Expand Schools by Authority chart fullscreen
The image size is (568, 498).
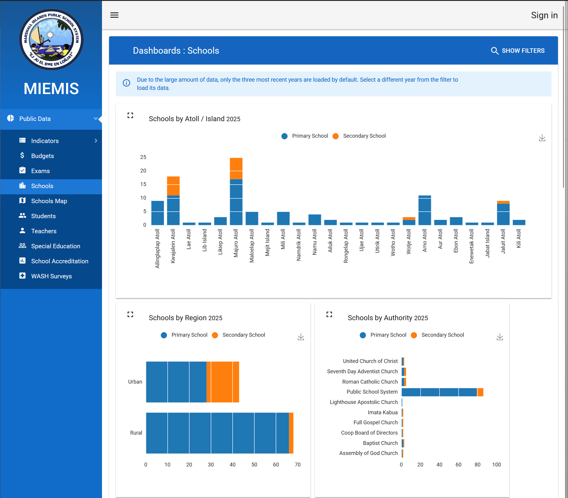[x=329, y=314]
